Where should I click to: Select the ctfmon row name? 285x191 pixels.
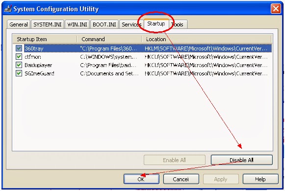[x=33, y=57]
